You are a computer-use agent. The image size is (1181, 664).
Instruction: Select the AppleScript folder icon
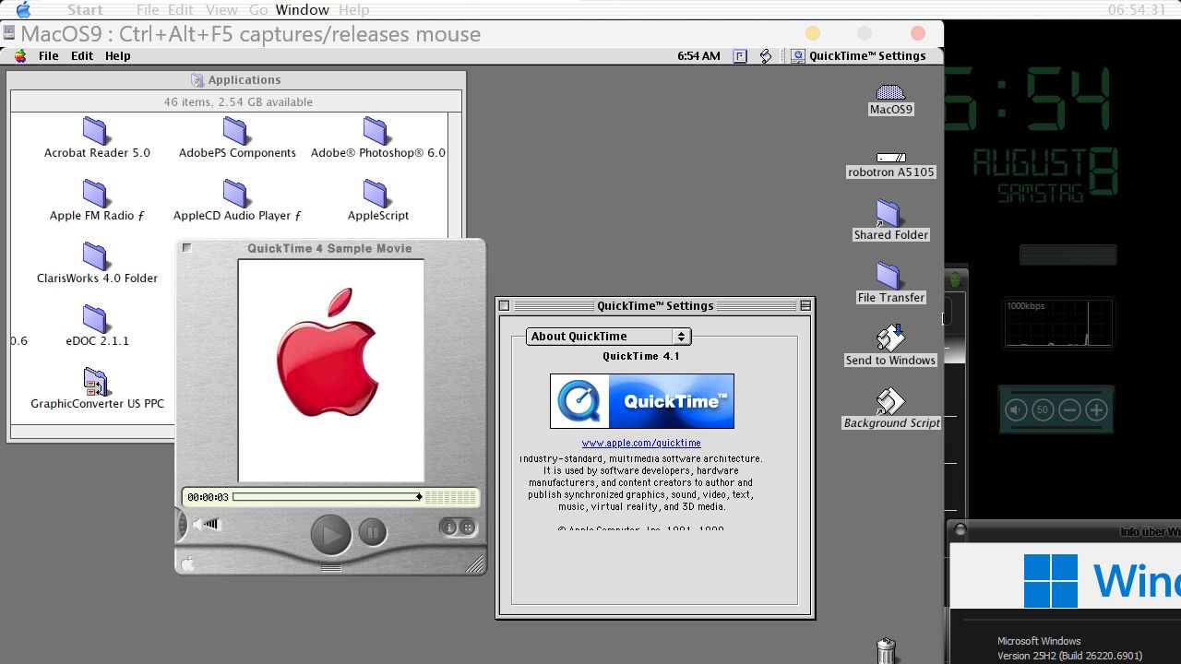coord(376,195)
